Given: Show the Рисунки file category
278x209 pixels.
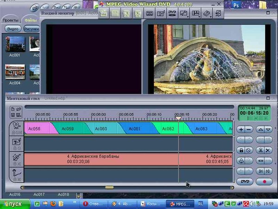Looking at the screenshot, I should (x=32, y=29).
